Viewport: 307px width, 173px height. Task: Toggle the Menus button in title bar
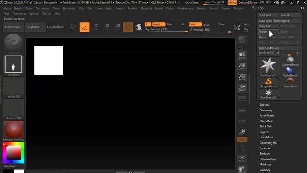pyautogui.click(x=233, y=3)
